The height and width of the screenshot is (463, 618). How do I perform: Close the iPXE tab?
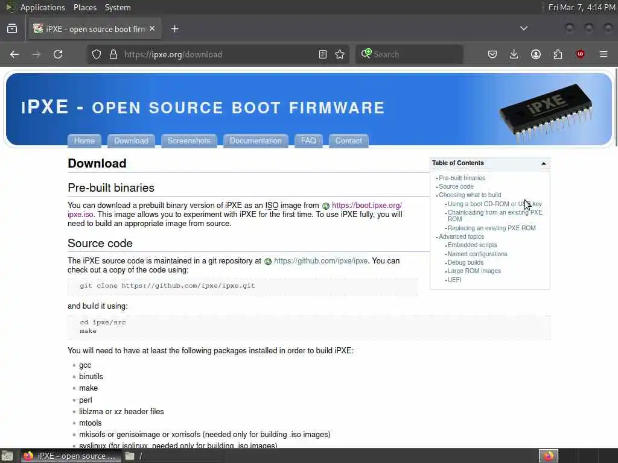point(152,29)
